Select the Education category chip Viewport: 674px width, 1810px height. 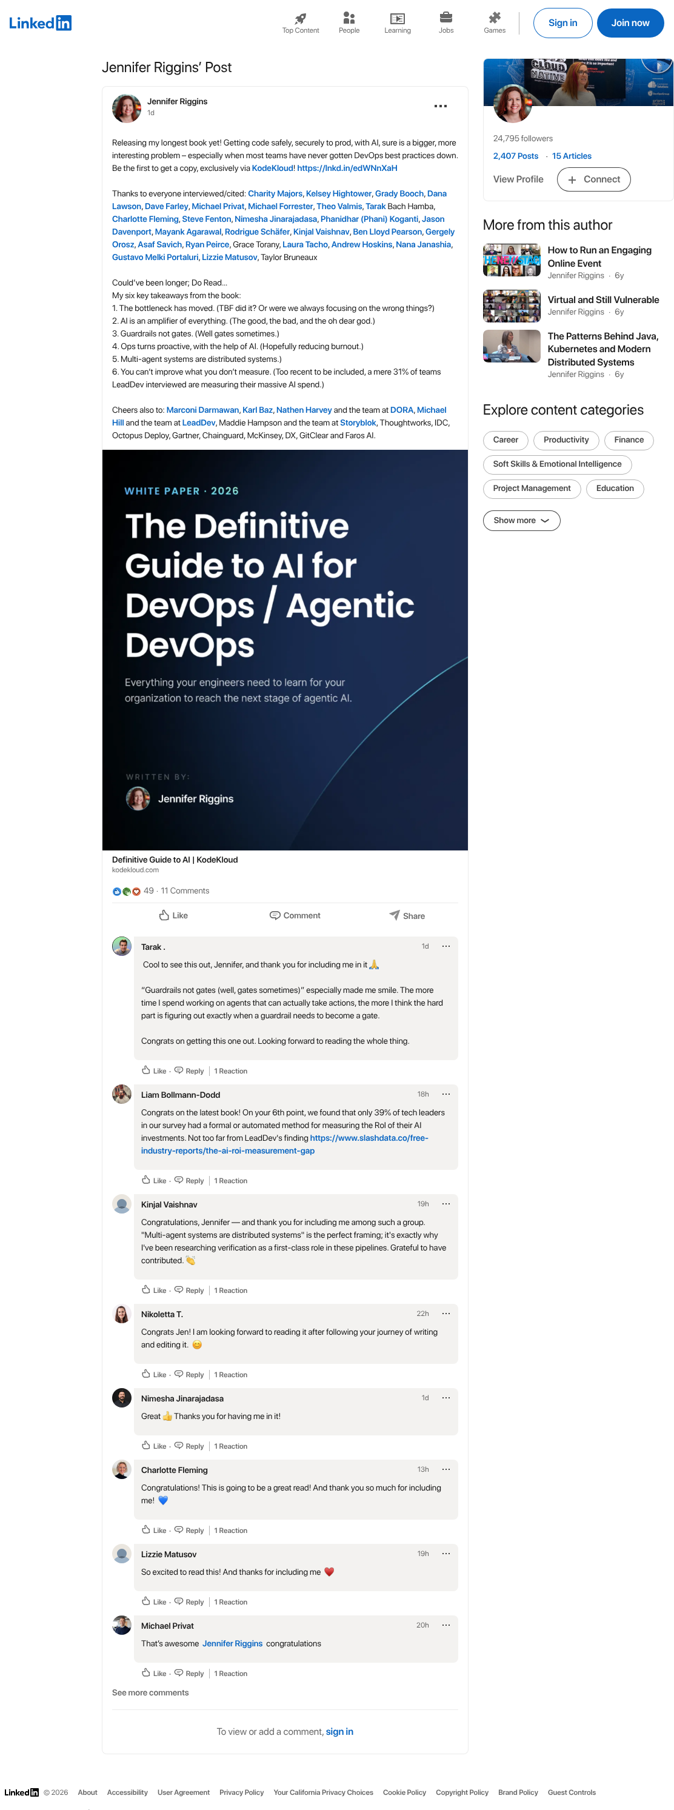614,489
